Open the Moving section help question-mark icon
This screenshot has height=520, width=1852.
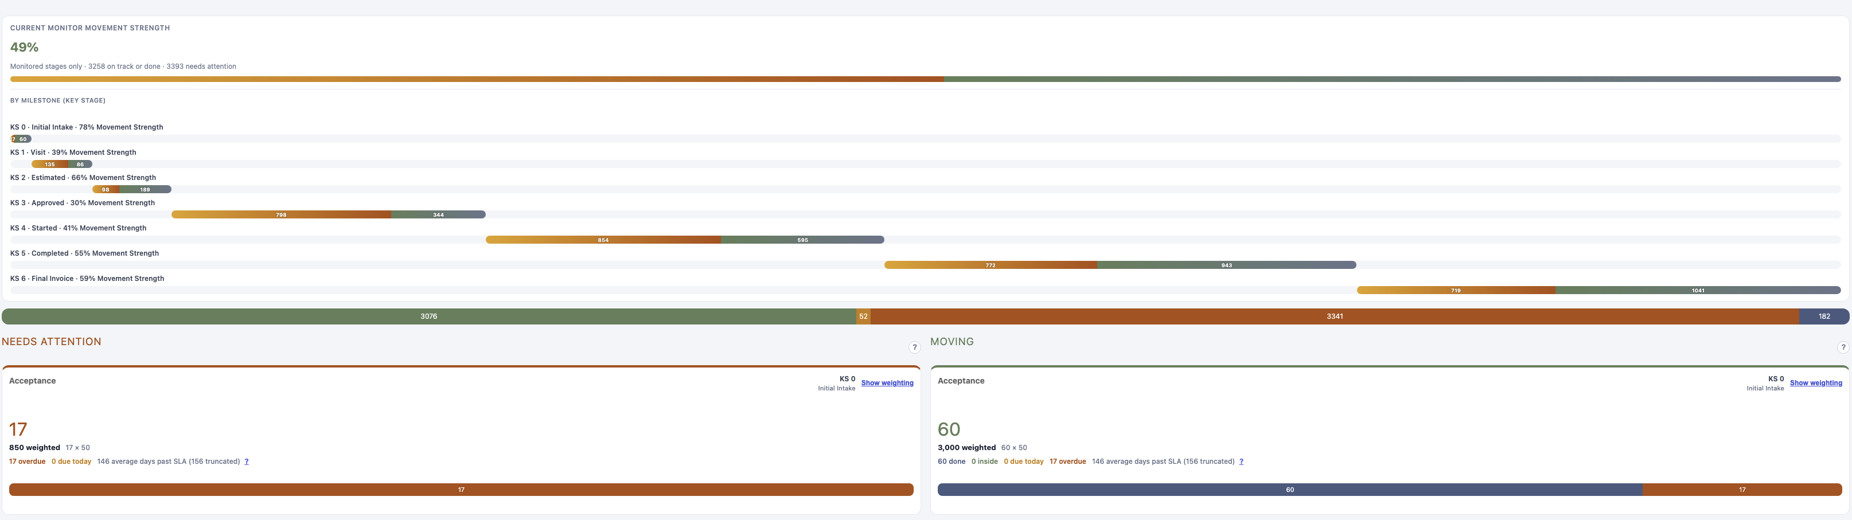[1843, 347]
